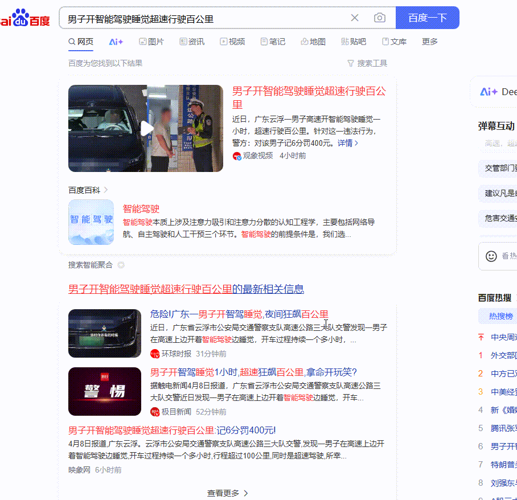517x500 pixels.
Task: Click the 极目新闻 source logo icon
Action: click(x=155, y=412)
